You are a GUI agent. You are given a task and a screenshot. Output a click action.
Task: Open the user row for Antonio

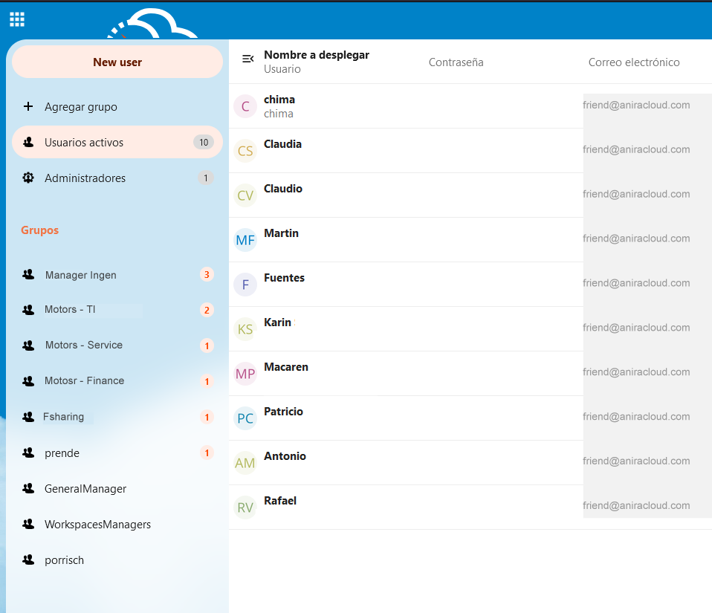(x=285, y=456)
